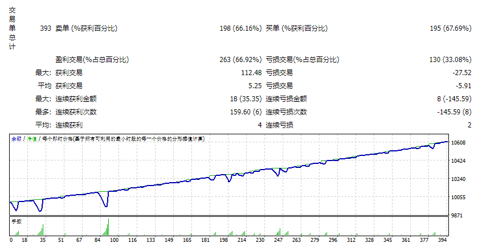
Task: Select the loss trades value 130 (33.08%)
Action: [x=451, y=59]
